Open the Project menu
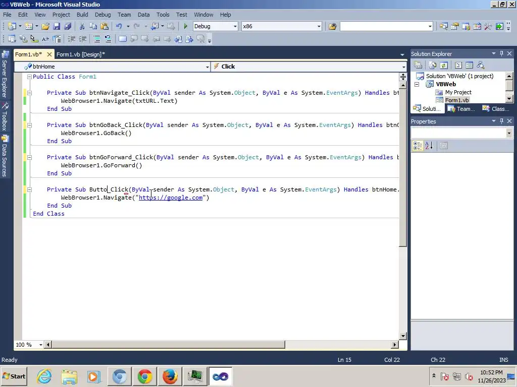 pyautogui.click(x=61, y=15)
